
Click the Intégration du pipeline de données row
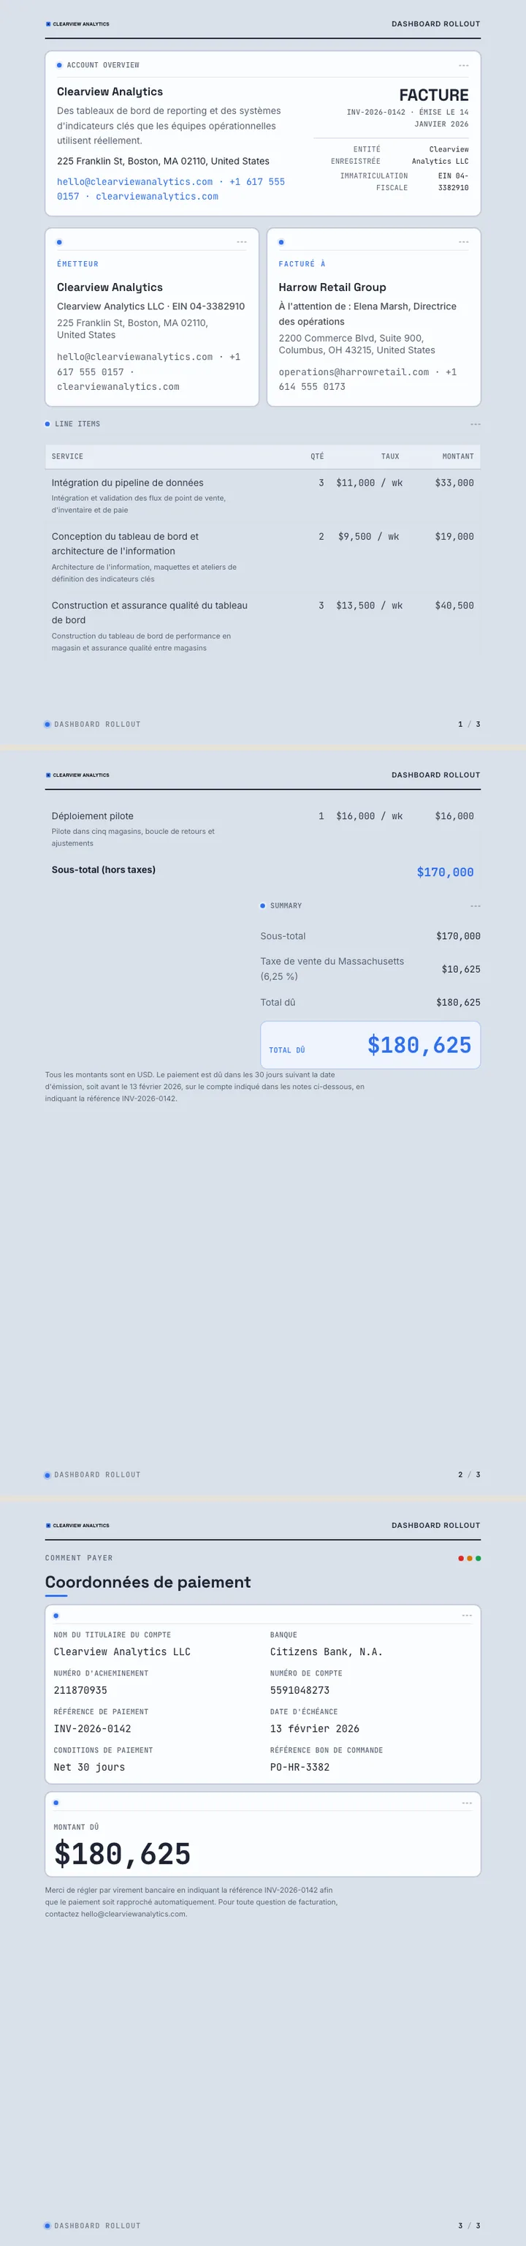pos(263,495)
